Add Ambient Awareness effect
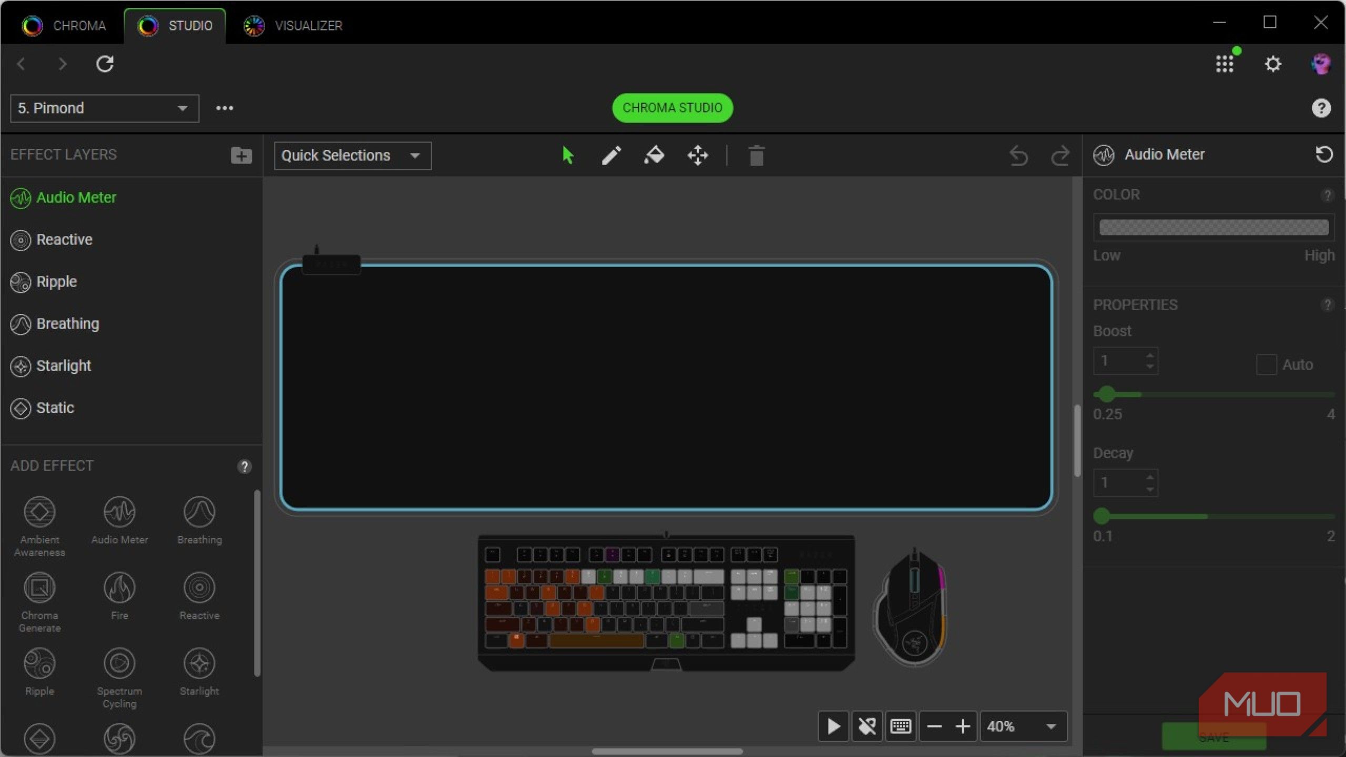 pos(39,526)
